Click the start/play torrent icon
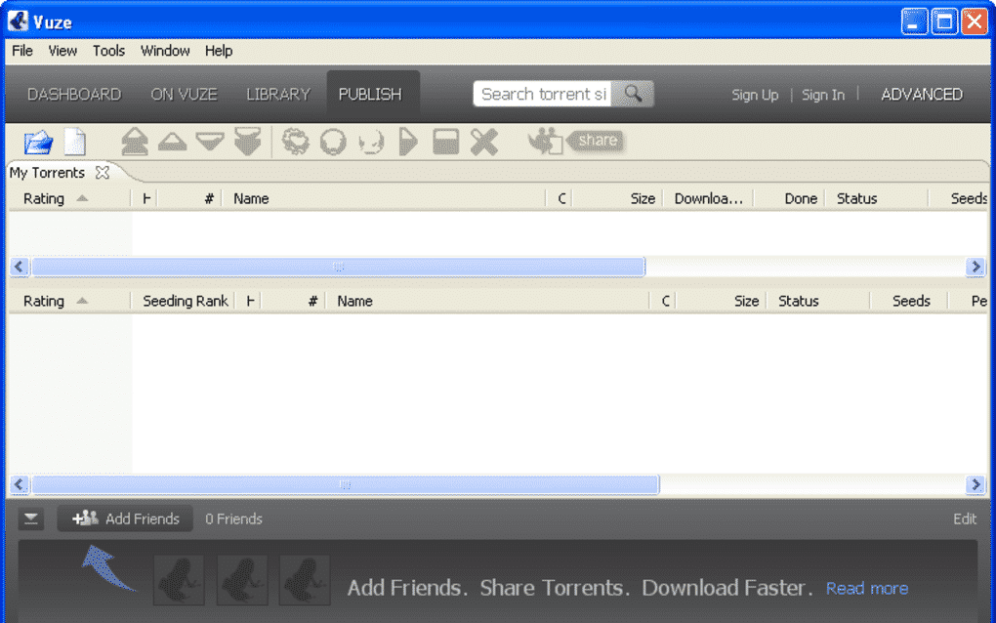Image resolution: width=996 pixels, height=623 pixels. point(408,143)
